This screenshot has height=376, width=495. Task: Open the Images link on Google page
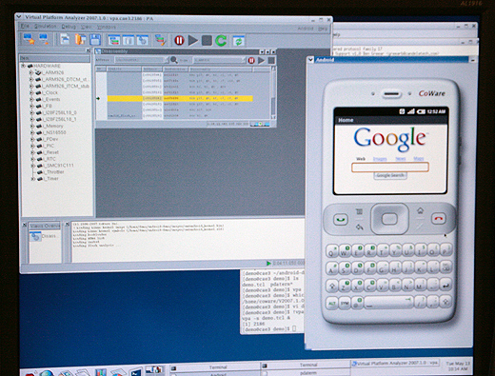pos(380,159)
